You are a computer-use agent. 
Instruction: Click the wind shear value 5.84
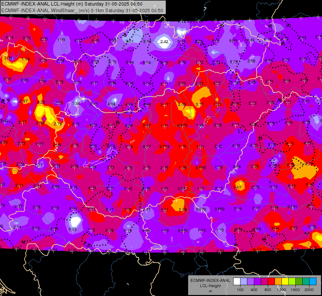130,62
